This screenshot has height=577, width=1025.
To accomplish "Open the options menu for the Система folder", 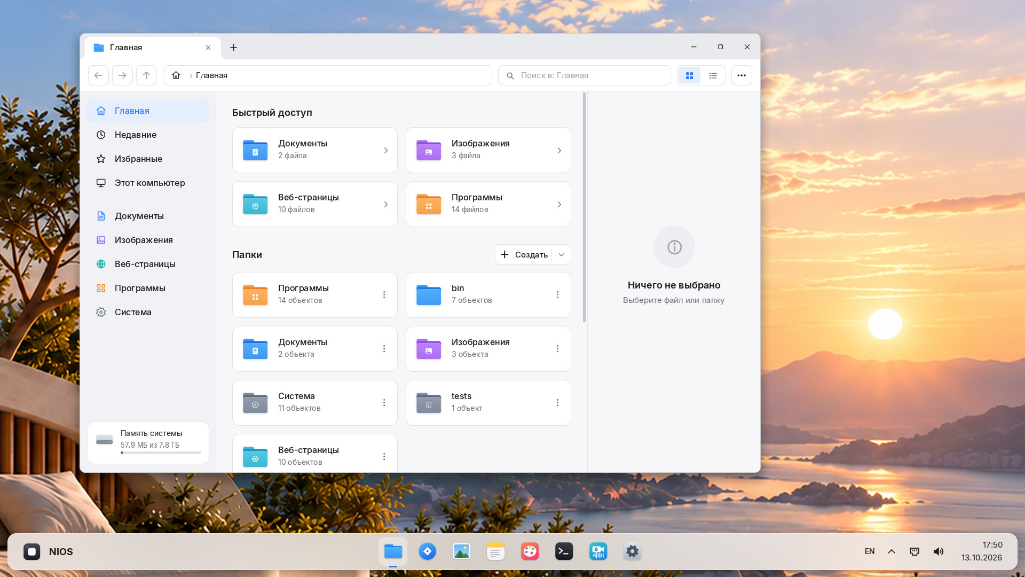I will [x=384, y=403].
